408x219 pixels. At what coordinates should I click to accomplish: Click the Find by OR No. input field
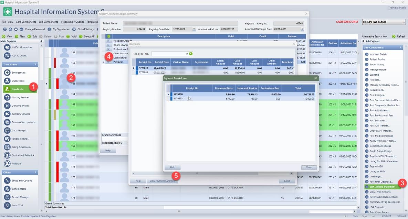(x=169, y=54)
